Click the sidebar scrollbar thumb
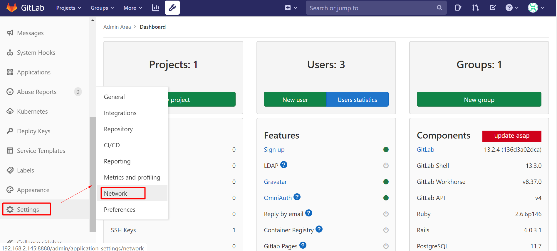557x251 pixels. click(93, 174)
